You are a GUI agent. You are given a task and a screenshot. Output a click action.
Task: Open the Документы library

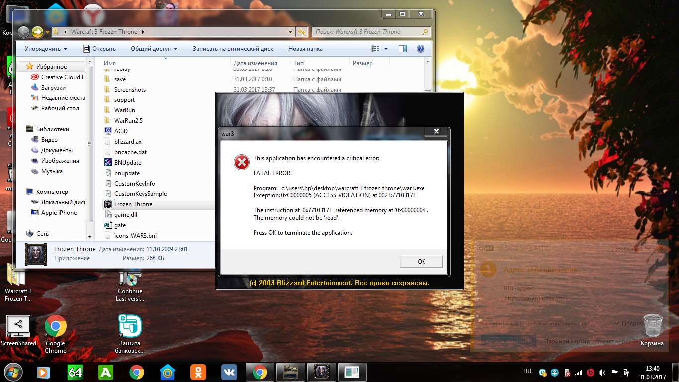[x=52, y=150]
